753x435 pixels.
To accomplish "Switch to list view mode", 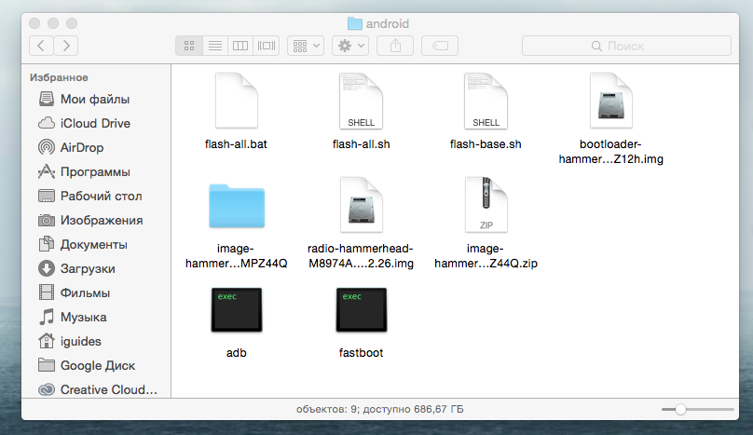I will point(214,46).
